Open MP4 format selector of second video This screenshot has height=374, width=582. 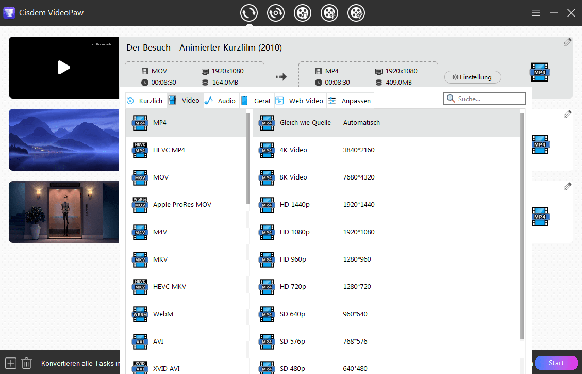click(x=540, y=144)
